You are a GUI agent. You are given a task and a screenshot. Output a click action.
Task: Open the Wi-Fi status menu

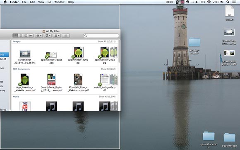tap(209, 2)
